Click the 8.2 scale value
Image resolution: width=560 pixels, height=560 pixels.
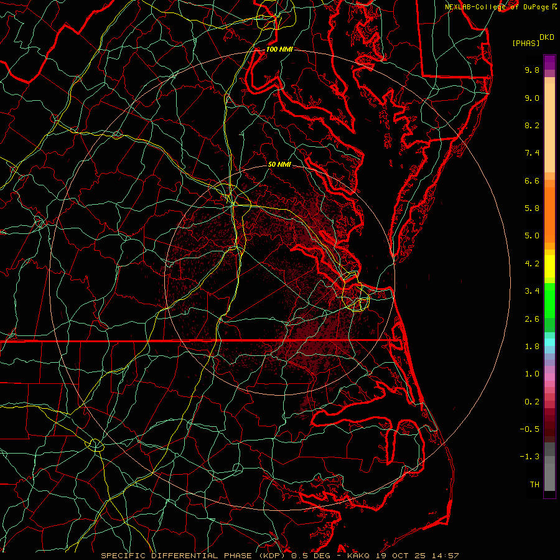pyautogui.click(x=532, y=125)
